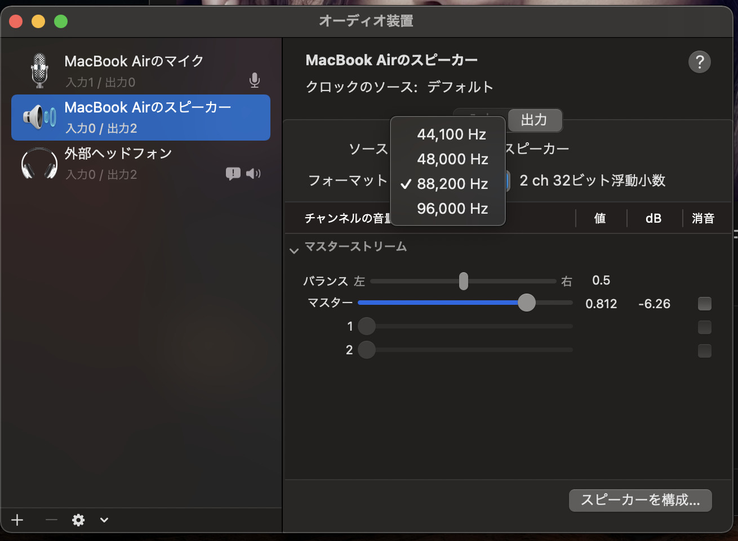Select 44,100 Hz from the sample rate menu
The image size is (738, 541).
(451, 134)
